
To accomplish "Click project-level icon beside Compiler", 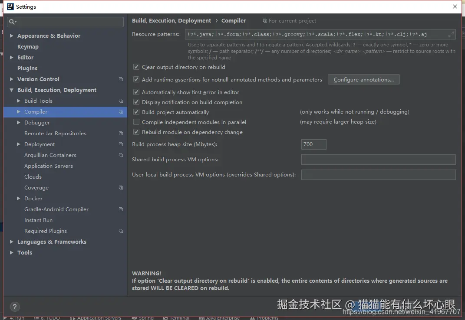I will pos(121,112).
